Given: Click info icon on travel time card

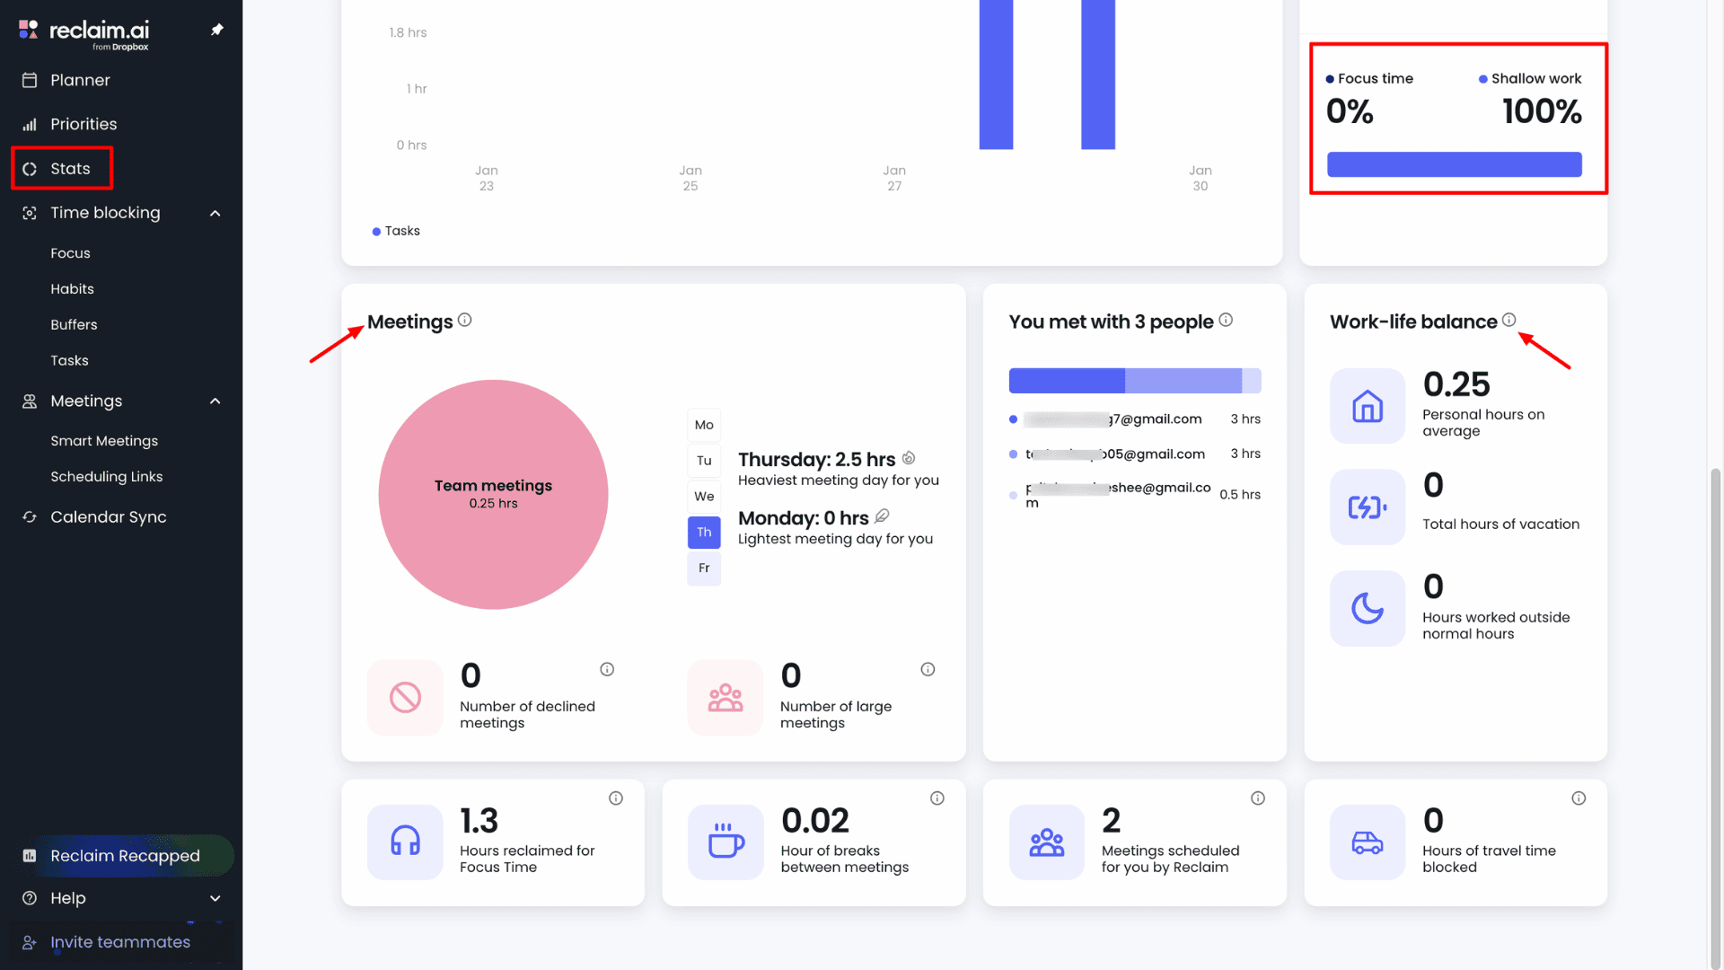Looking at the screenshot, I should [1579, 798].
